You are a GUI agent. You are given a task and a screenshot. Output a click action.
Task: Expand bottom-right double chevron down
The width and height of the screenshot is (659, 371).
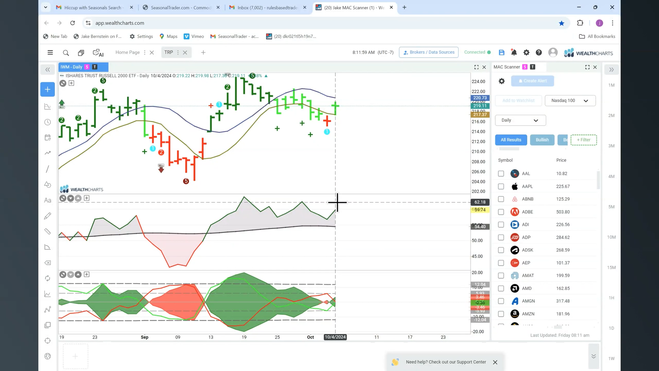coord(593,356)
